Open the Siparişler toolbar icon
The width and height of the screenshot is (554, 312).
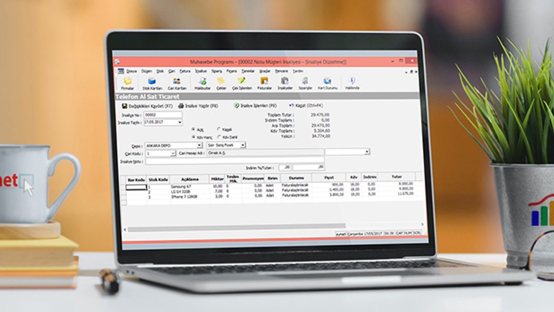305,82
